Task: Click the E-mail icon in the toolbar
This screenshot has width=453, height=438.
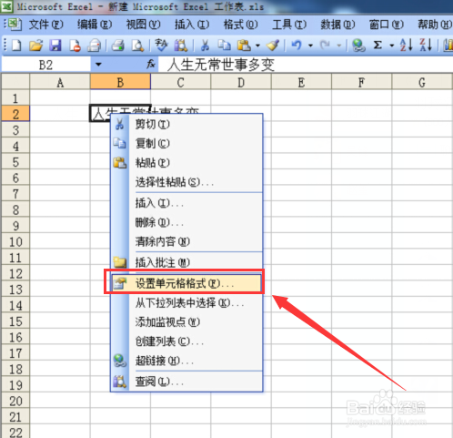Action: coord(94,46)
